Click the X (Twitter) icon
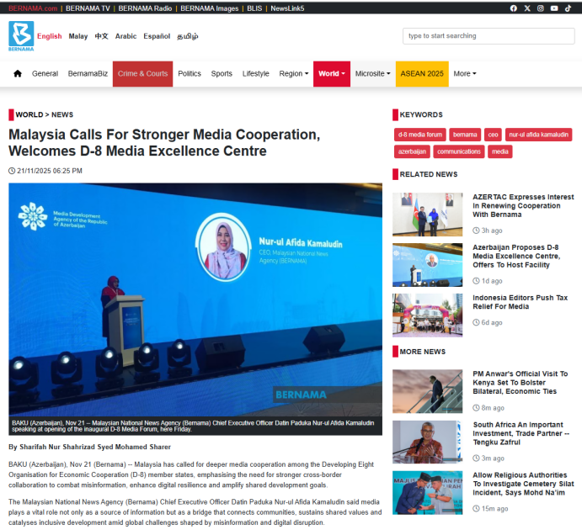Viewport: 582px width, 530px height. click(x=527, y=8)
